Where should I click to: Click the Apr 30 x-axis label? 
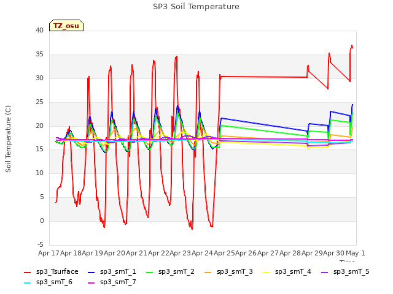pos(333,253)
